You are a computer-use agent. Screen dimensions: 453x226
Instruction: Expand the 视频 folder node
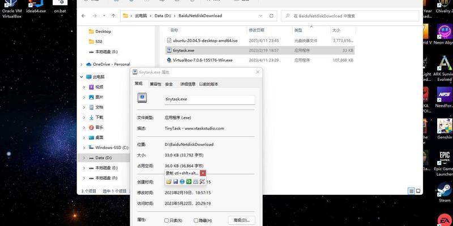(84, 87)
